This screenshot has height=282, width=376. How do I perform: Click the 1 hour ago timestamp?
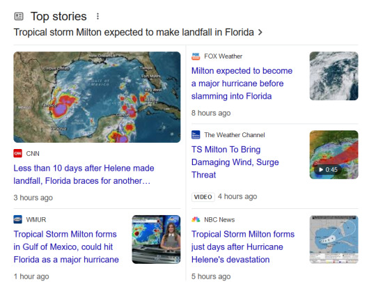31,276
